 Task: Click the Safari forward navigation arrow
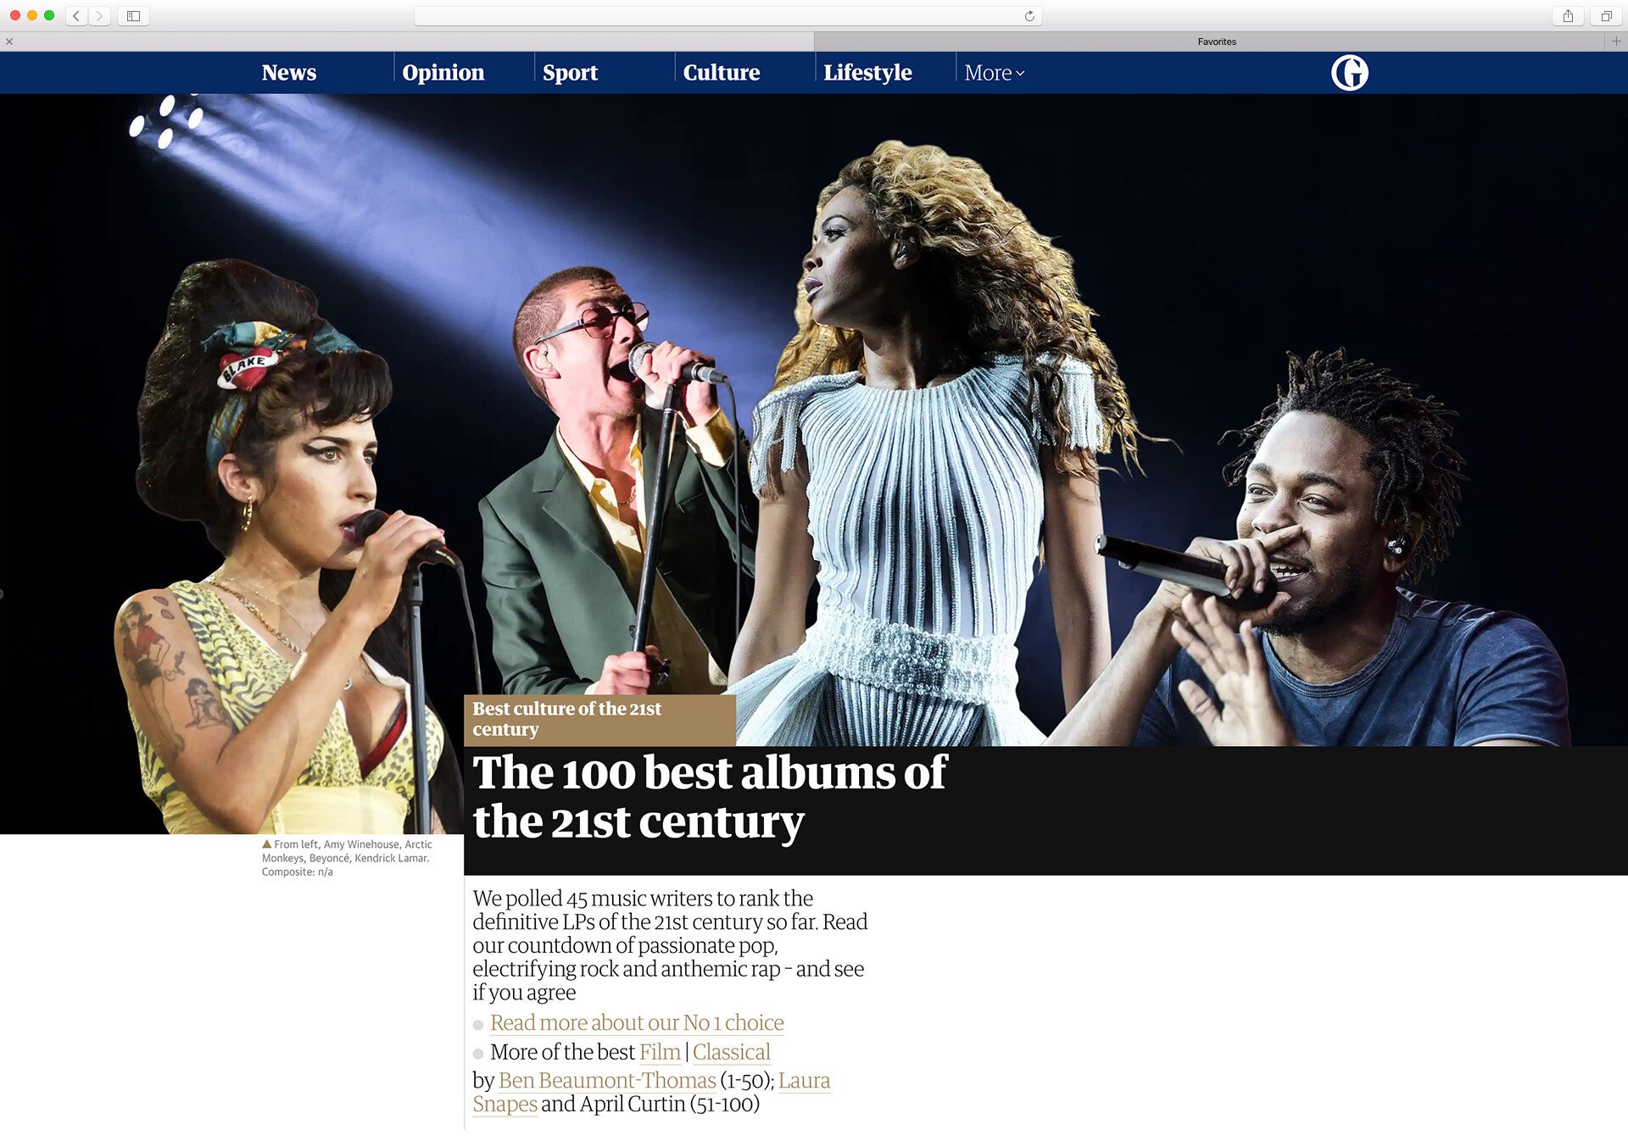(99, 16)
